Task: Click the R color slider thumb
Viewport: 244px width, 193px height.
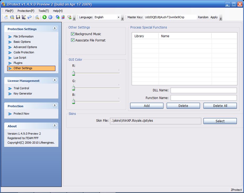Action: [x=74, y=73]
